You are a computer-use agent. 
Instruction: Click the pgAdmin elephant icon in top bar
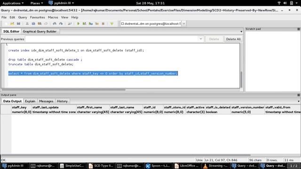(x=50, y=3)
